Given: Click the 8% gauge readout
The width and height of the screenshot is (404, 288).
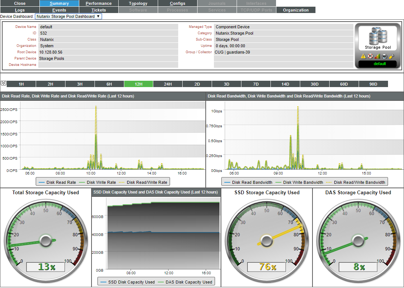Looking at the screenshot, I should click(x=358, y=267).
